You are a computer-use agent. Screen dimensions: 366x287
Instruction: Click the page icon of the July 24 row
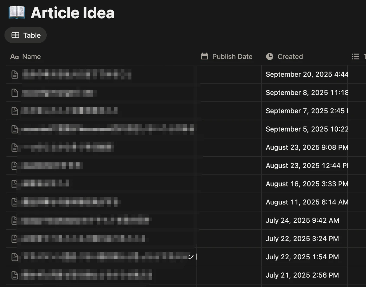tap(15, 221)
